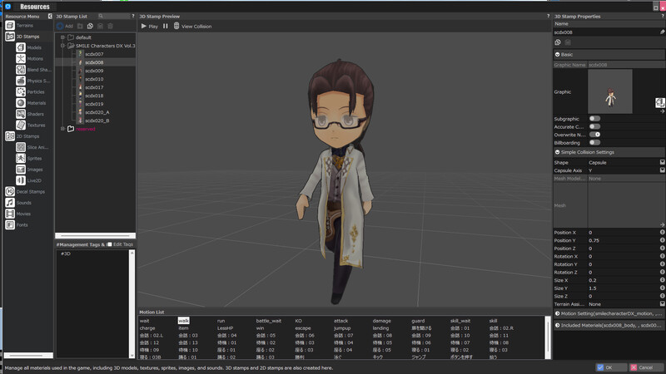Select the run motion in Motion List

[x=221, y=321]
